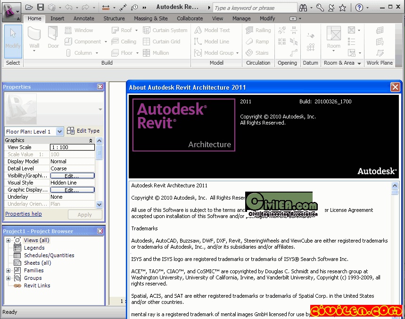Click the Subscription Center key icon
Screen dimensions: 405x319
[320, 8]
